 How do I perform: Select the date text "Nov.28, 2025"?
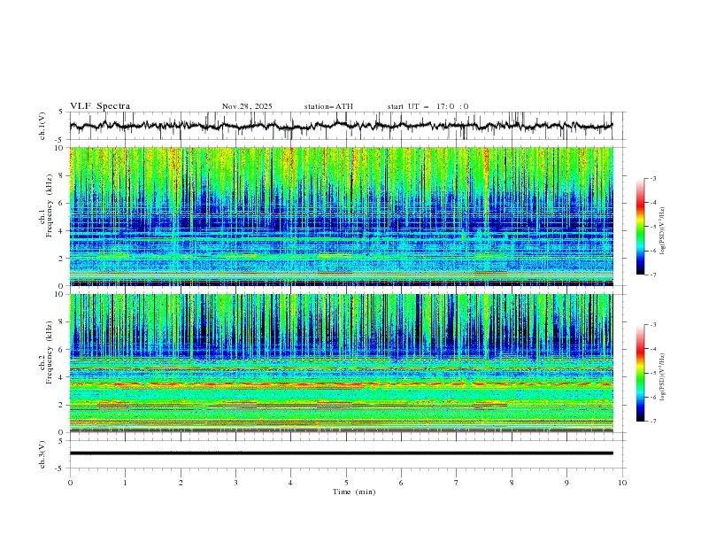(247, 106)
